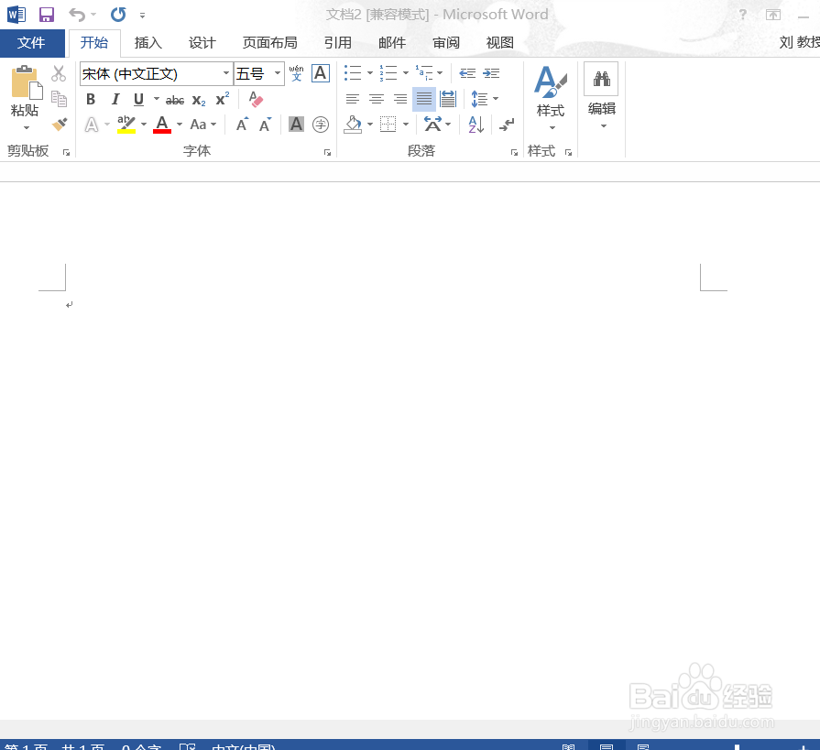Save the document with the floppy icon
The height and width of the screenshot is (750, 820).
click(x=47, y=15)
